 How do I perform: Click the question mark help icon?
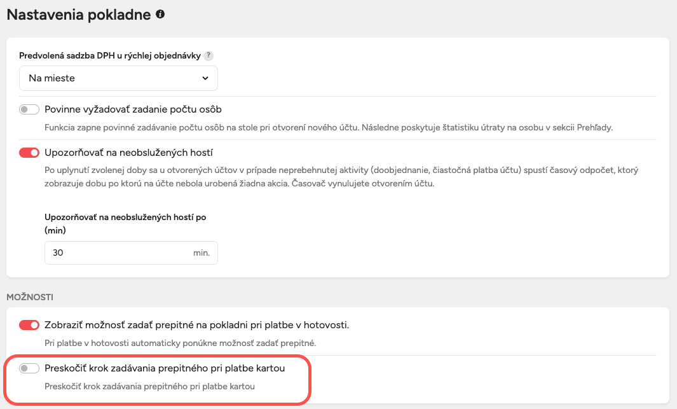point(209,56)
